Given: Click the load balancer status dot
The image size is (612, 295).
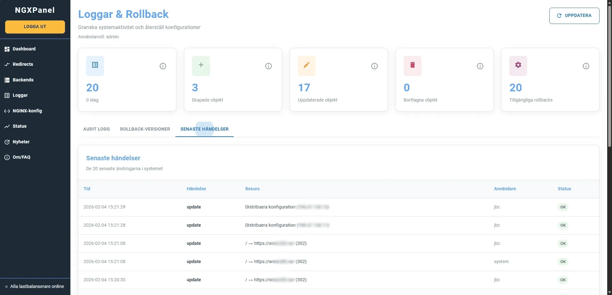Looking at the screenshot, I should point(6,287).
